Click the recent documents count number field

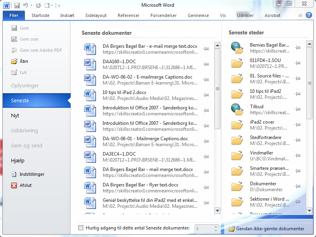[203, 228]
